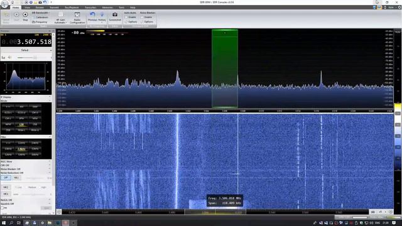The width and height of the screenshot is (402, 226).
Task: Open the Default profile dropdown
Action: pyautogui.click(x=26, y=50)
